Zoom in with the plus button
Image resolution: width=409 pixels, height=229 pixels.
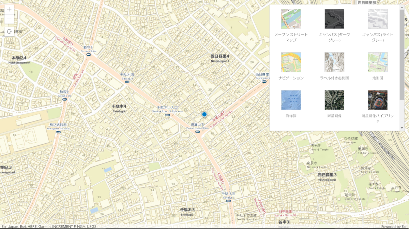coord(9,9)
